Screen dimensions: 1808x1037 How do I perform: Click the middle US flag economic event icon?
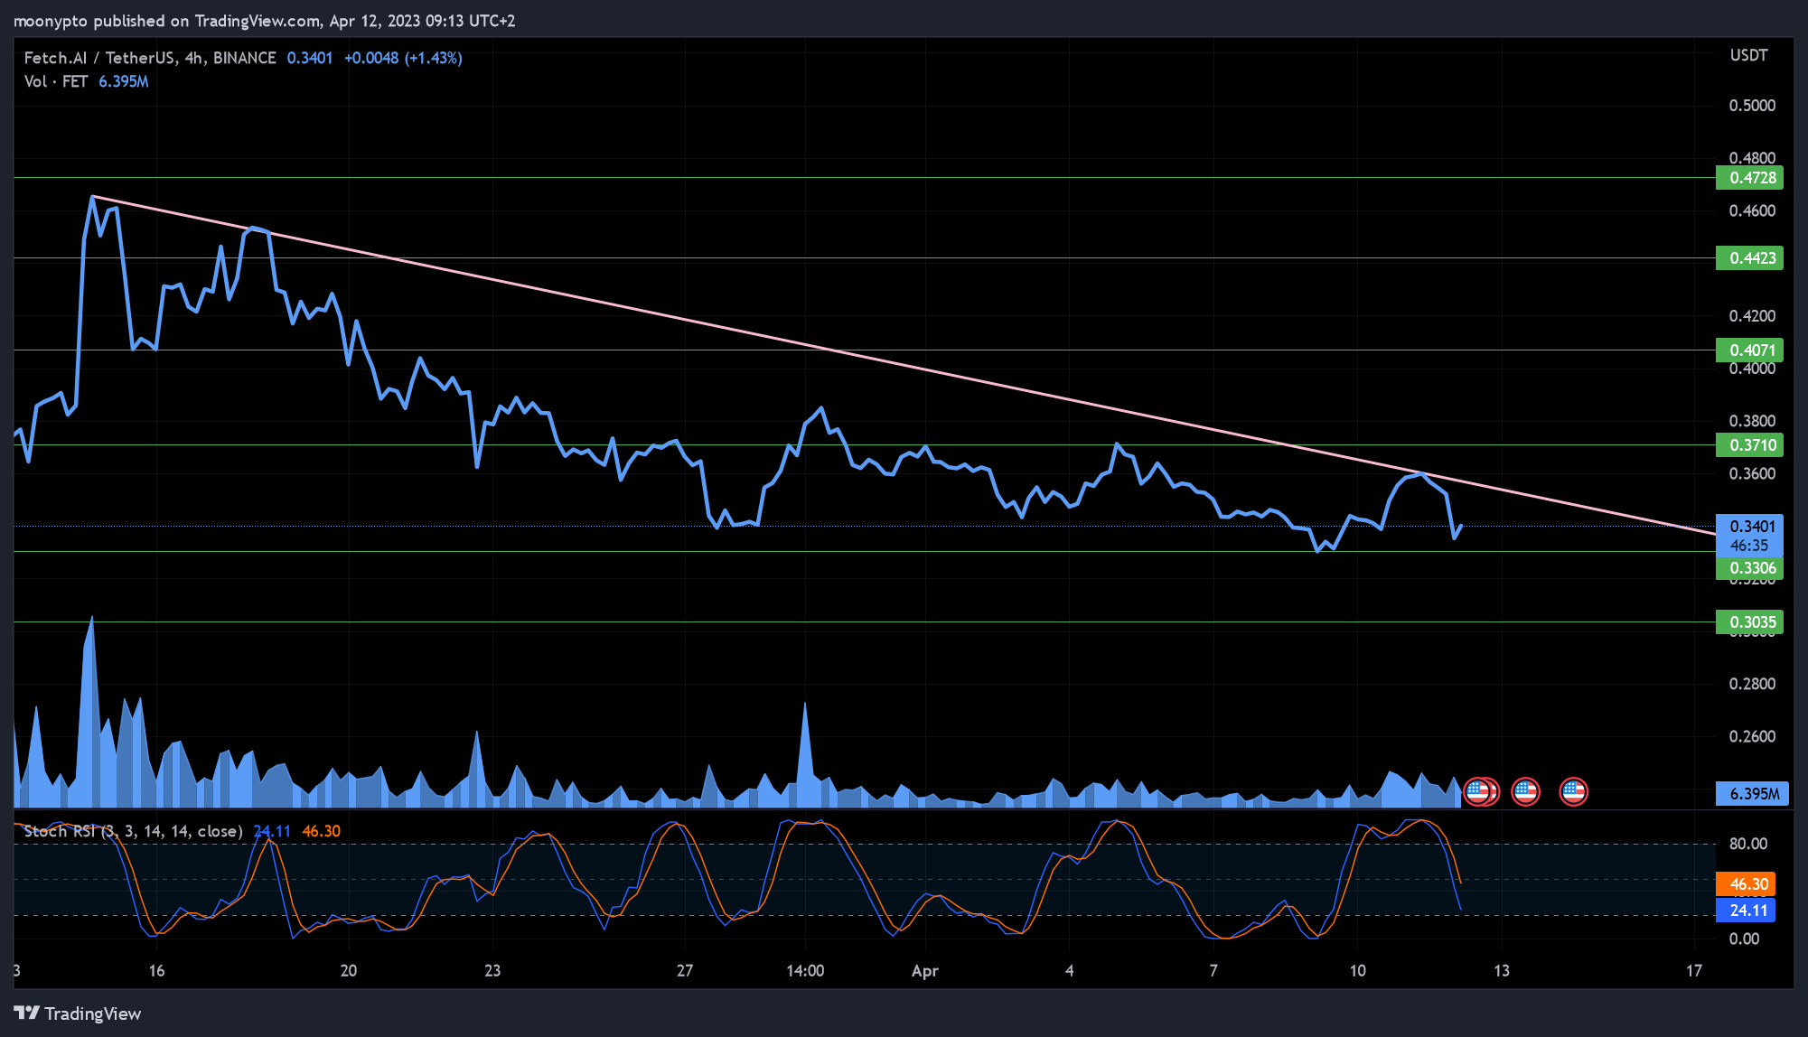[1525, 792]
